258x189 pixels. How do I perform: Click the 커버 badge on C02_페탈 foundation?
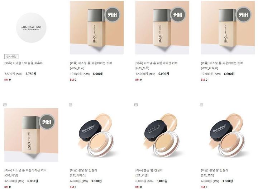[x=47, y=122]
